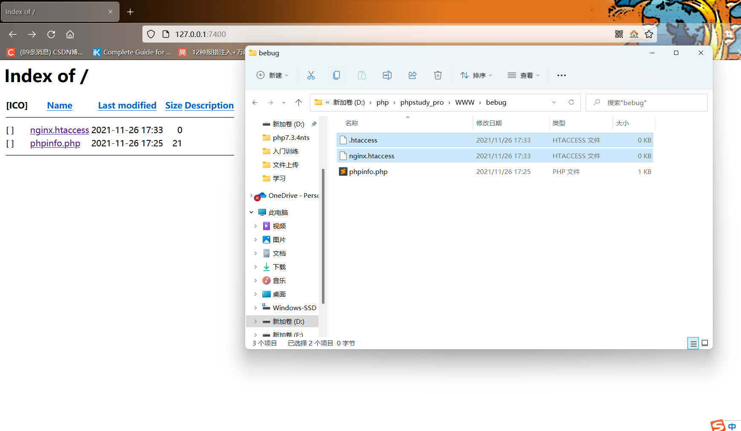Viewport: 741px width, 431px height.
Task: Collapse 此电脑 tree node
Action: [251, 212]
